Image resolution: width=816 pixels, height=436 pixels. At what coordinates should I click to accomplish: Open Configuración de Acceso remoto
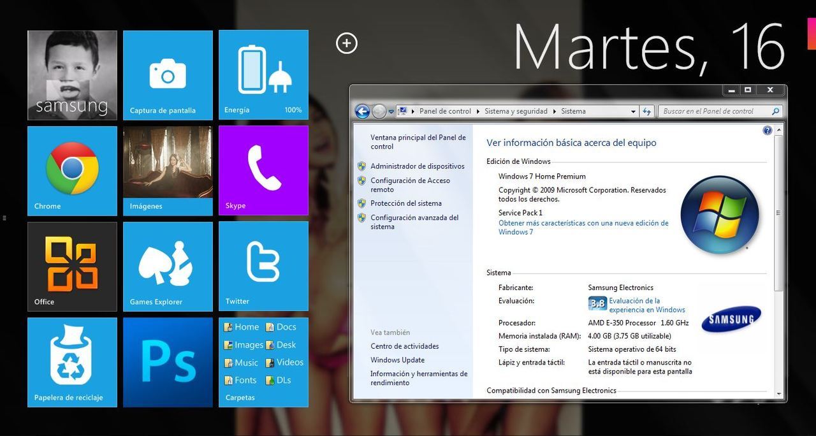click(410, 185)
